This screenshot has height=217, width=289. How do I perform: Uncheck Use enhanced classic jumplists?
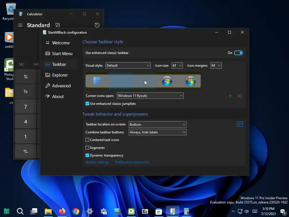point(87,104)
